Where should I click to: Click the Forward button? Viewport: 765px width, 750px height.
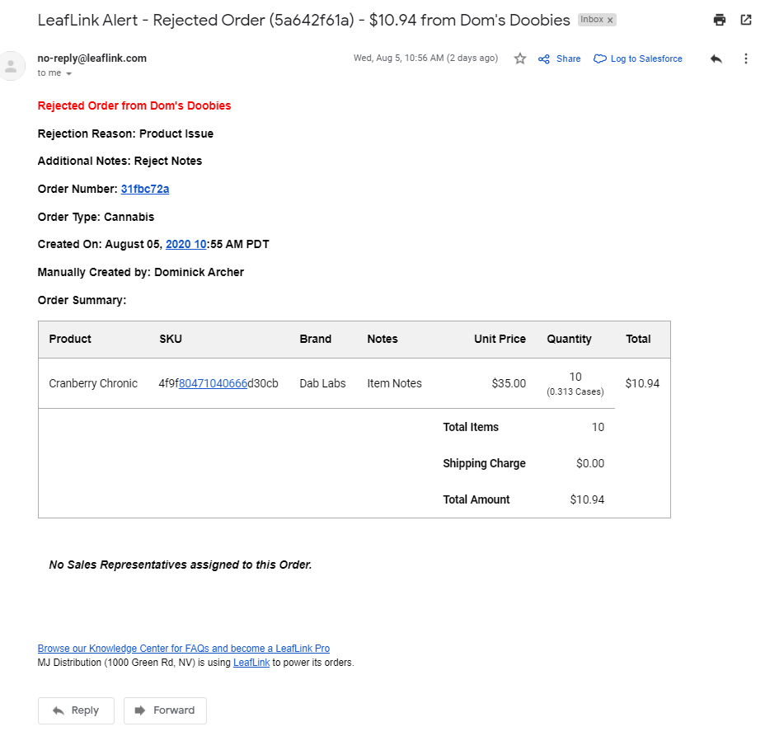(165, 710)
